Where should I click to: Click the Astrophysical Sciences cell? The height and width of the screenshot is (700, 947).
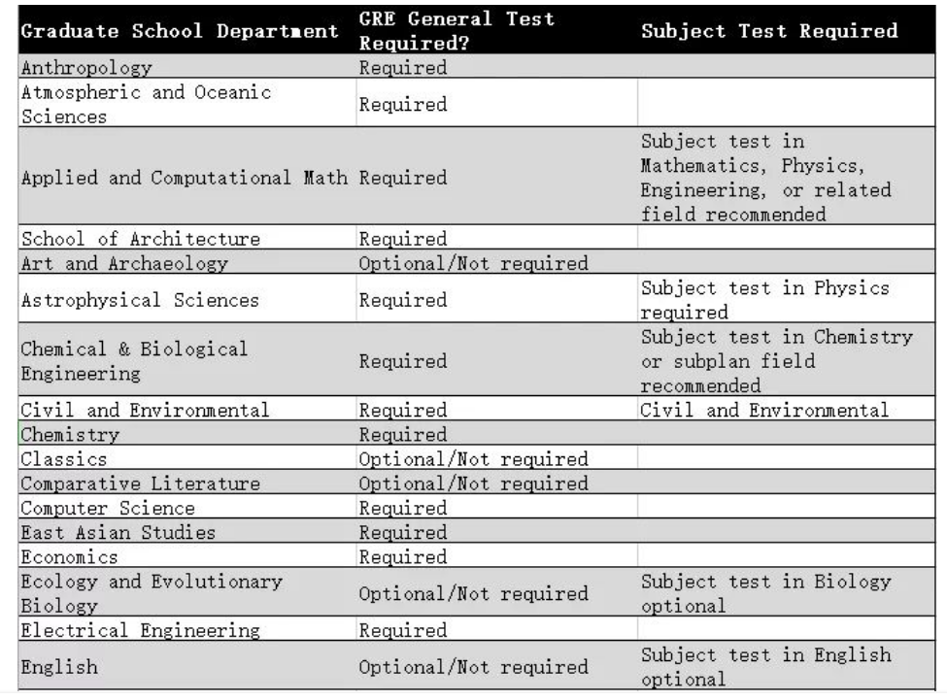tap(140, 300)
